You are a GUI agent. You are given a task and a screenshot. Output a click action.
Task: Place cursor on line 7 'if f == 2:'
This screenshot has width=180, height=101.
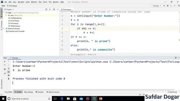(78, 37)
